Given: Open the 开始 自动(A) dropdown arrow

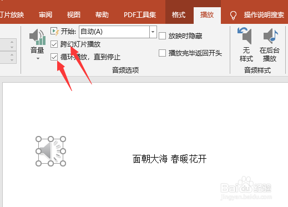Looking at the screenshot, I should point(153,32).
